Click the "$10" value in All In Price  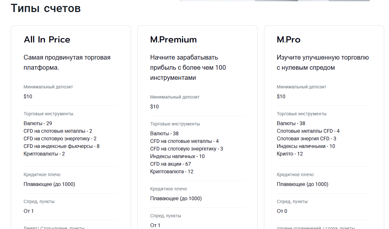coord(28,96)
